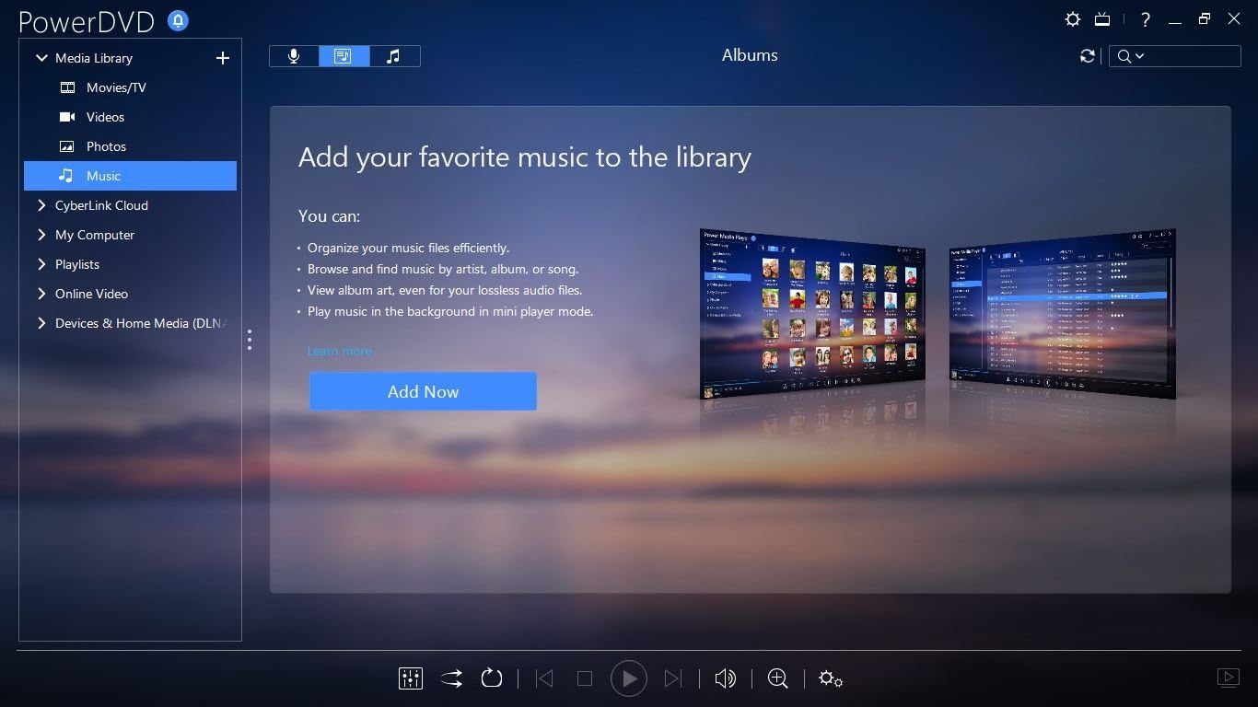This screenshot has width=1258, height=707.
Task: Expand the CyberLink Cloud section
Action: (41, 205)
